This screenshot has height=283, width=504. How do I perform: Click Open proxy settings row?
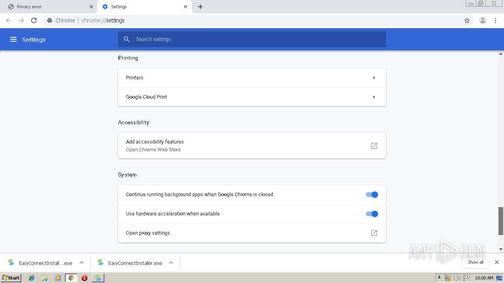[252, 233]
